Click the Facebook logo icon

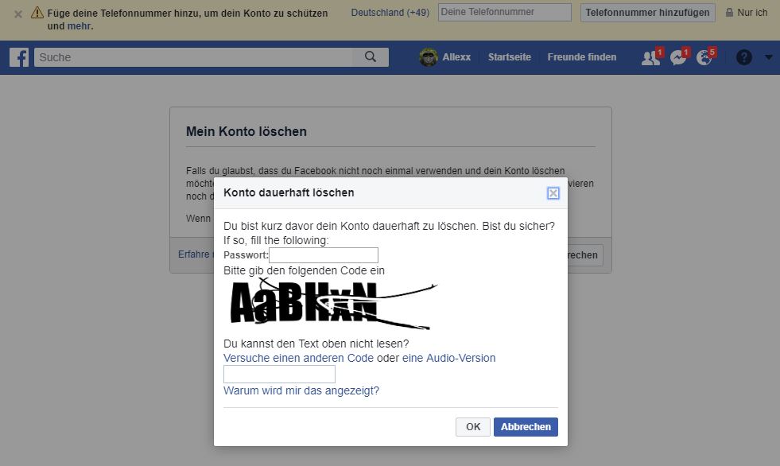19,58
